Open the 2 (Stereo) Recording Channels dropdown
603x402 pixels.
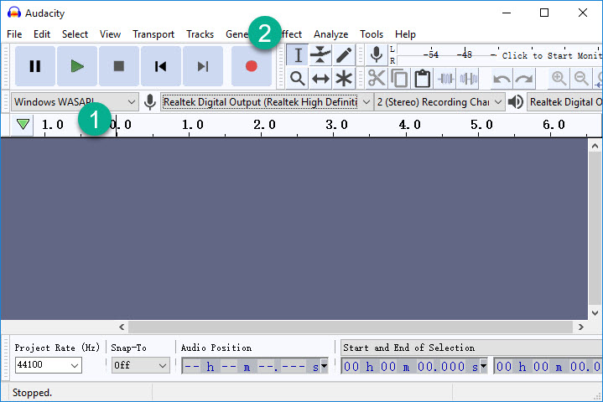tap(439, 101)
